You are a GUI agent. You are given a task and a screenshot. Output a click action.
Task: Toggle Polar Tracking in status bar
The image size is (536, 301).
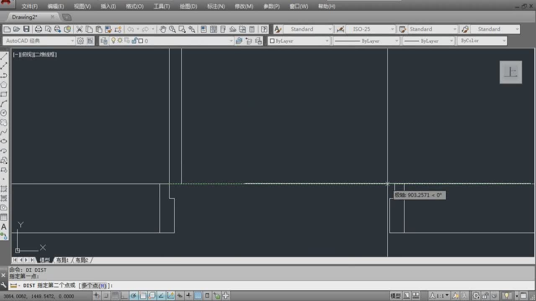pyautogui.click(x=134, y=296)
